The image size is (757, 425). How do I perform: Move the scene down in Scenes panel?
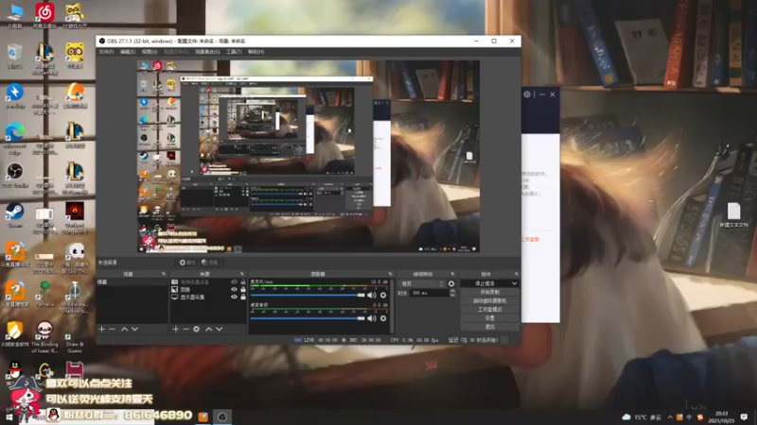tap(134, 329)
